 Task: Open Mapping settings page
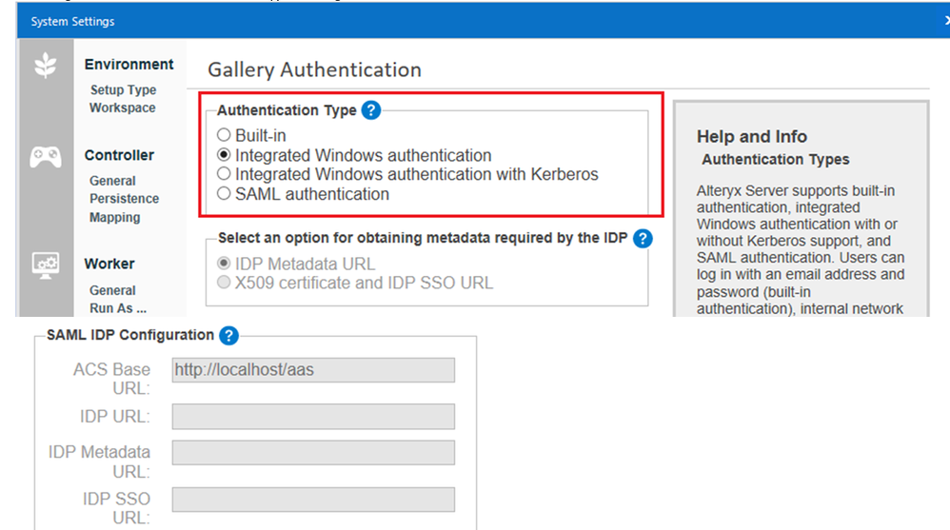point(114,218)
